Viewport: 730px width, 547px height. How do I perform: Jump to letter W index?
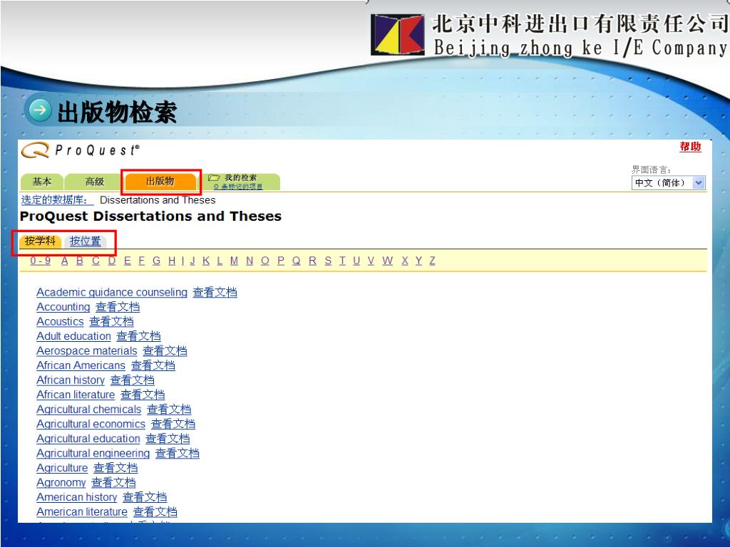387,261
